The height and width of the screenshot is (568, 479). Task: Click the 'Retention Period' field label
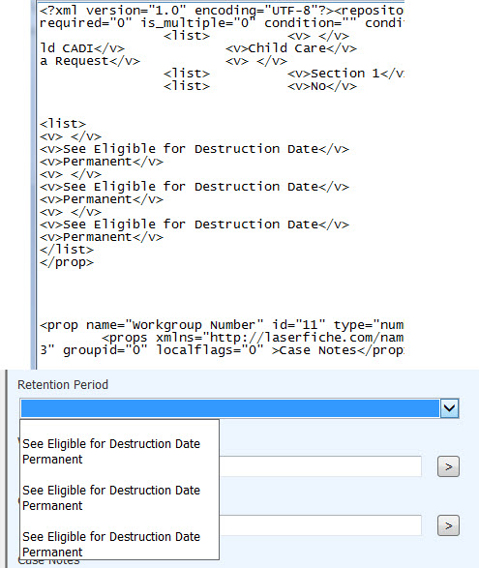coord(63,385)
